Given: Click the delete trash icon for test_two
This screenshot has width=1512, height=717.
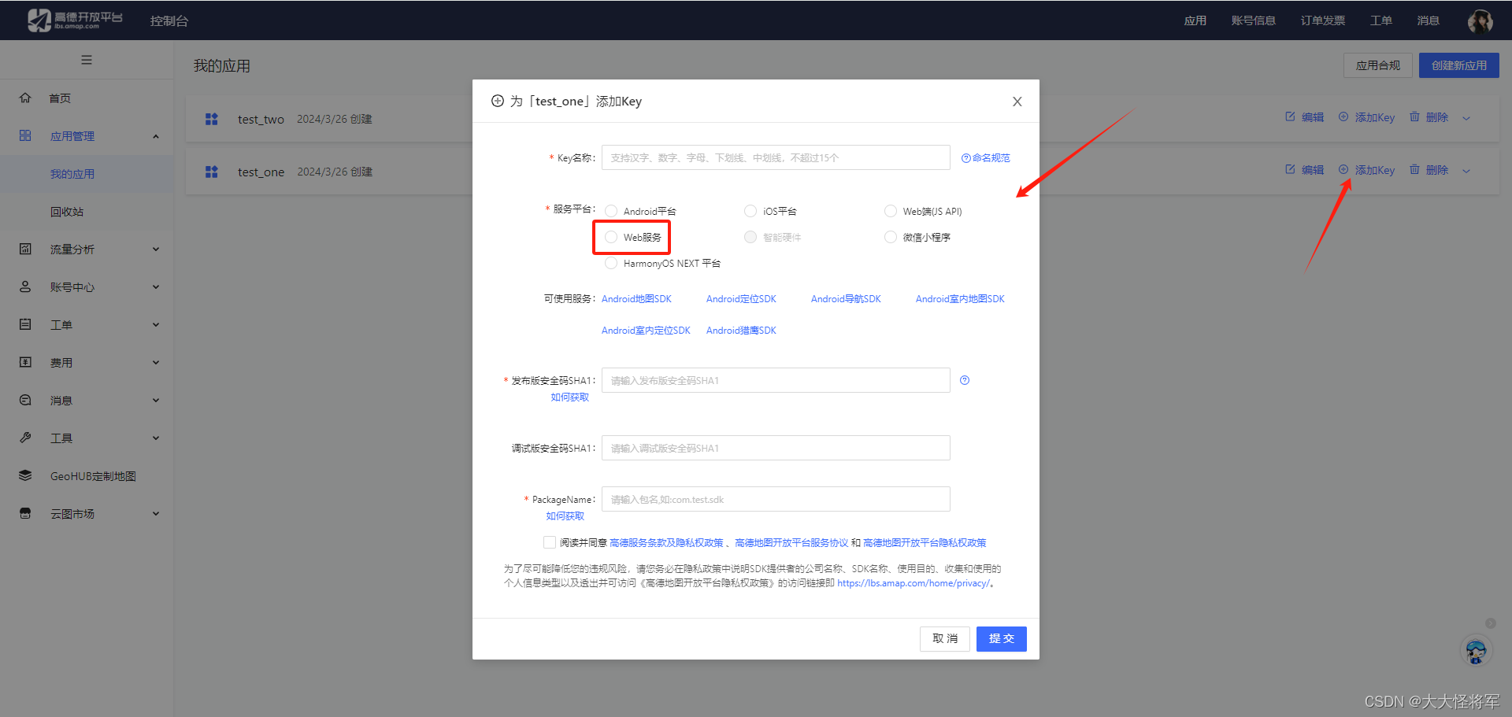Looking at the screenshot, I should (x=1414, y=116).
